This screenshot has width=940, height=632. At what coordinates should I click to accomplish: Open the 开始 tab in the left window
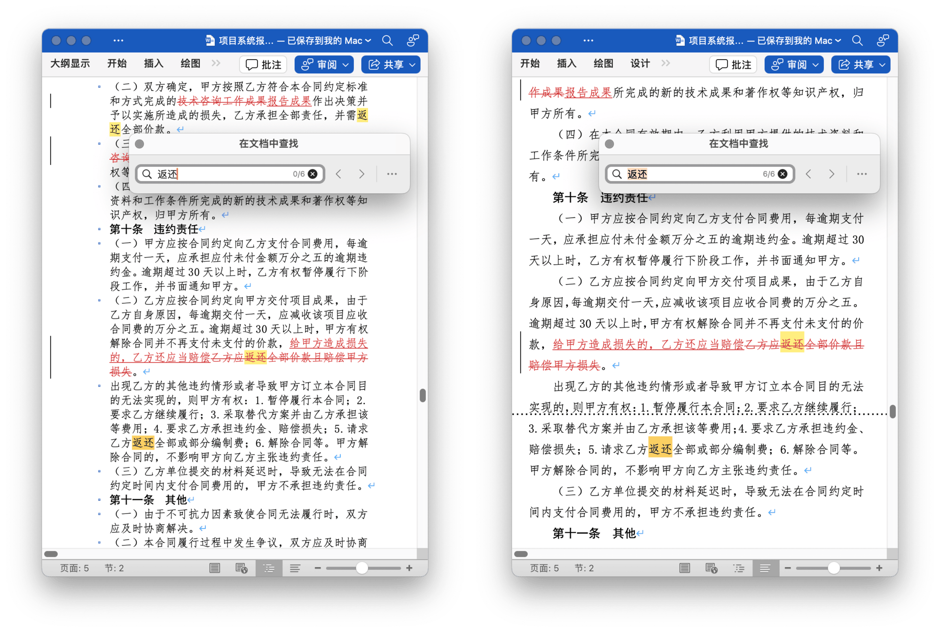[x=117, y=63]
